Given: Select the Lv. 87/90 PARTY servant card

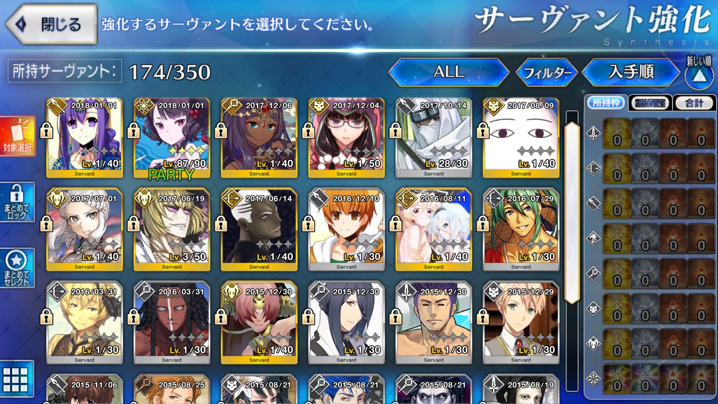Looking at the screenshot, I should pyautogui.click(x=172, y=138).
